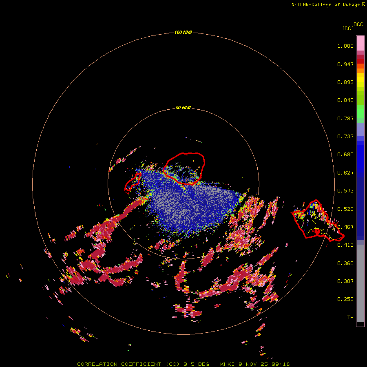Image resolution: width=367 pixels, height=367 pixels.
Task: Click the NEXLAB-College of DuPage credit text
Action: point(328,4)
